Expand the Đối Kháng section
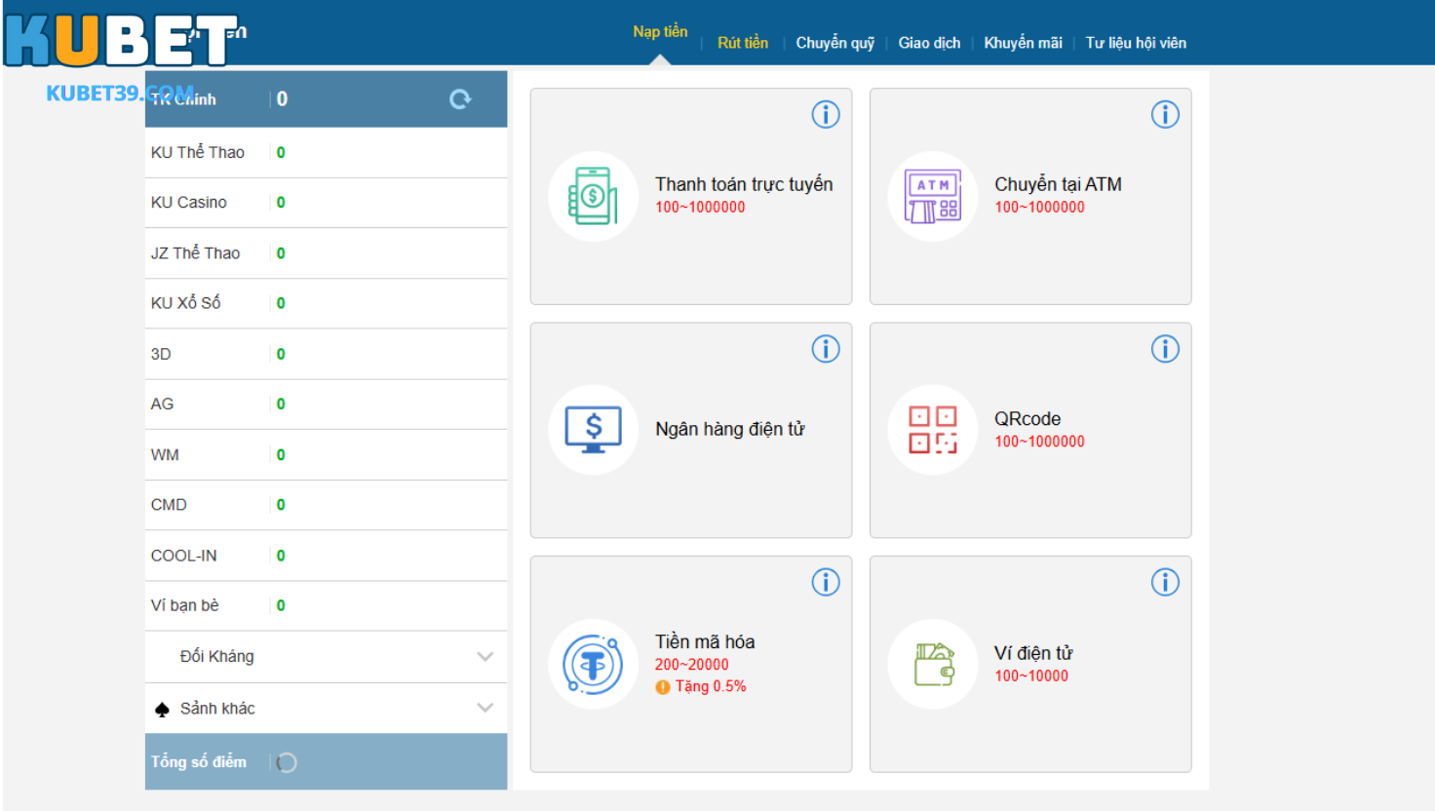The height and width of the screenshot is (811, 1435). tap(485, 657)
